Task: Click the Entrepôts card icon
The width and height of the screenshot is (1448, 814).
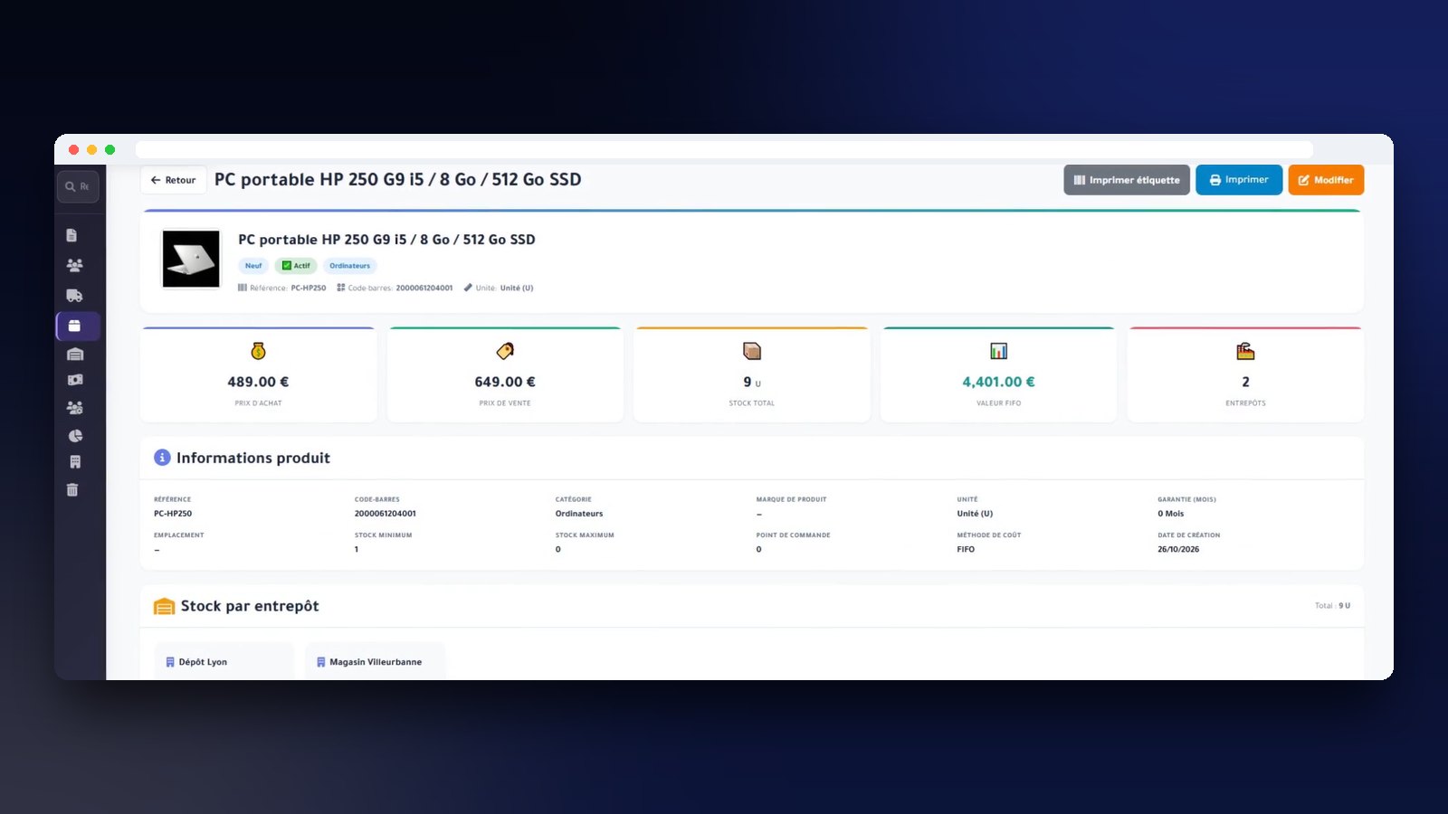Action: [1245, 351]
